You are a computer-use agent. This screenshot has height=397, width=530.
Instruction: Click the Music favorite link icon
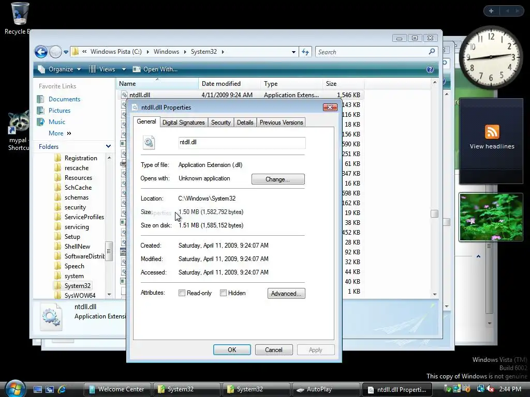40,122
